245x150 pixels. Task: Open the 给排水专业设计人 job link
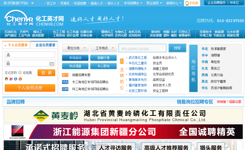(165, 58)
